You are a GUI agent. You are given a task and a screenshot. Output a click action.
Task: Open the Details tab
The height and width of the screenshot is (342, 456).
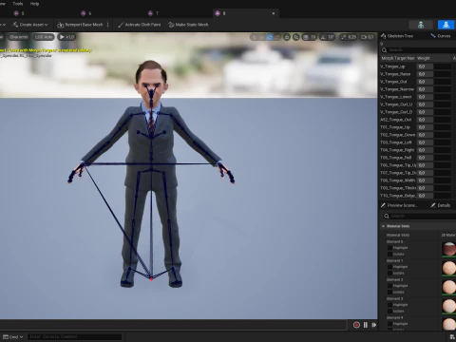click(441, 205)
